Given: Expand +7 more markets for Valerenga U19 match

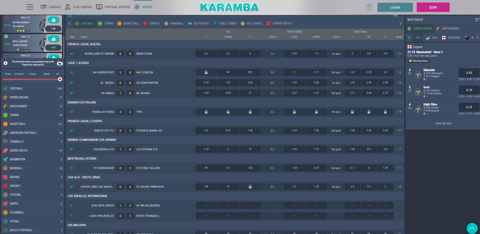Looking at the screenshot, I should [399, 149].
